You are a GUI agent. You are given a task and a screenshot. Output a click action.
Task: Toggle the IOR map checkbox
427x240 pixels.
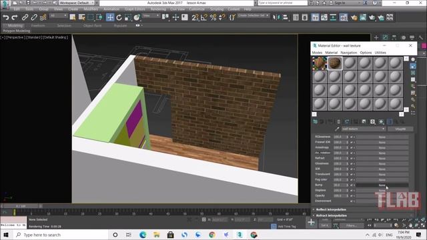coord(352,169)
